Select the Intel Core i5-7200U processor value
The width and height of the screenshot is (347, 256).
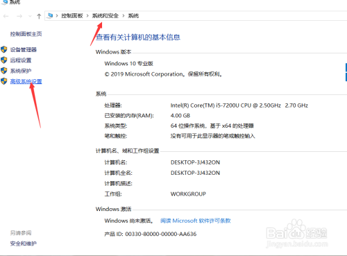[239, 105]
